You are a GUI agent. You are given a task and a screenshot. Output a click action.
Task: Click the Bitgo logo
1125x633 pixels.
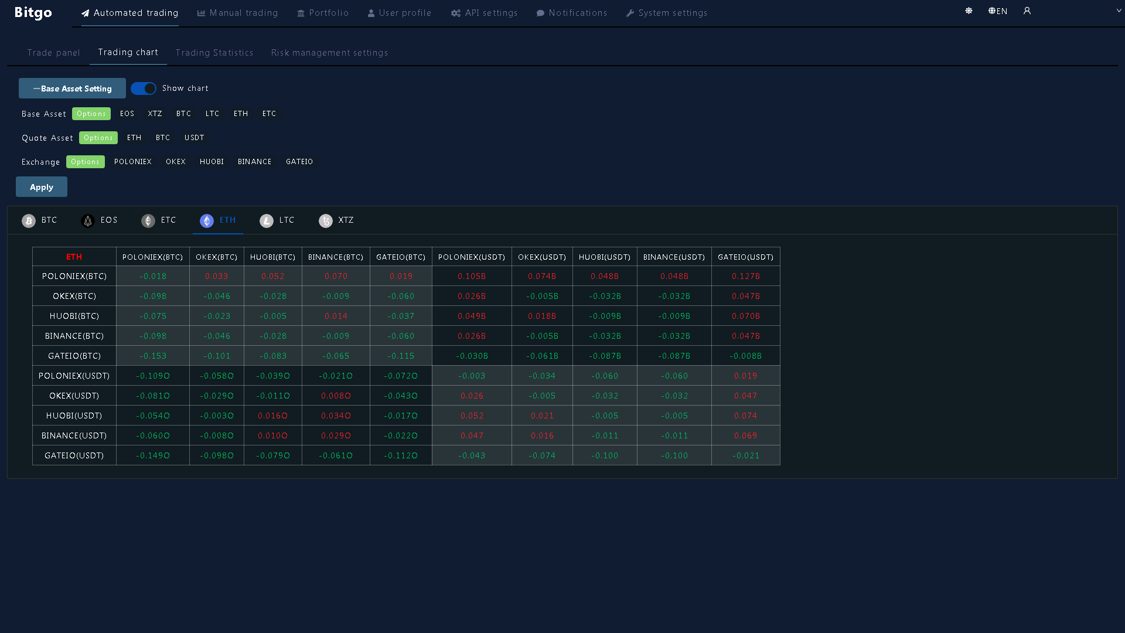coord(33,13)
